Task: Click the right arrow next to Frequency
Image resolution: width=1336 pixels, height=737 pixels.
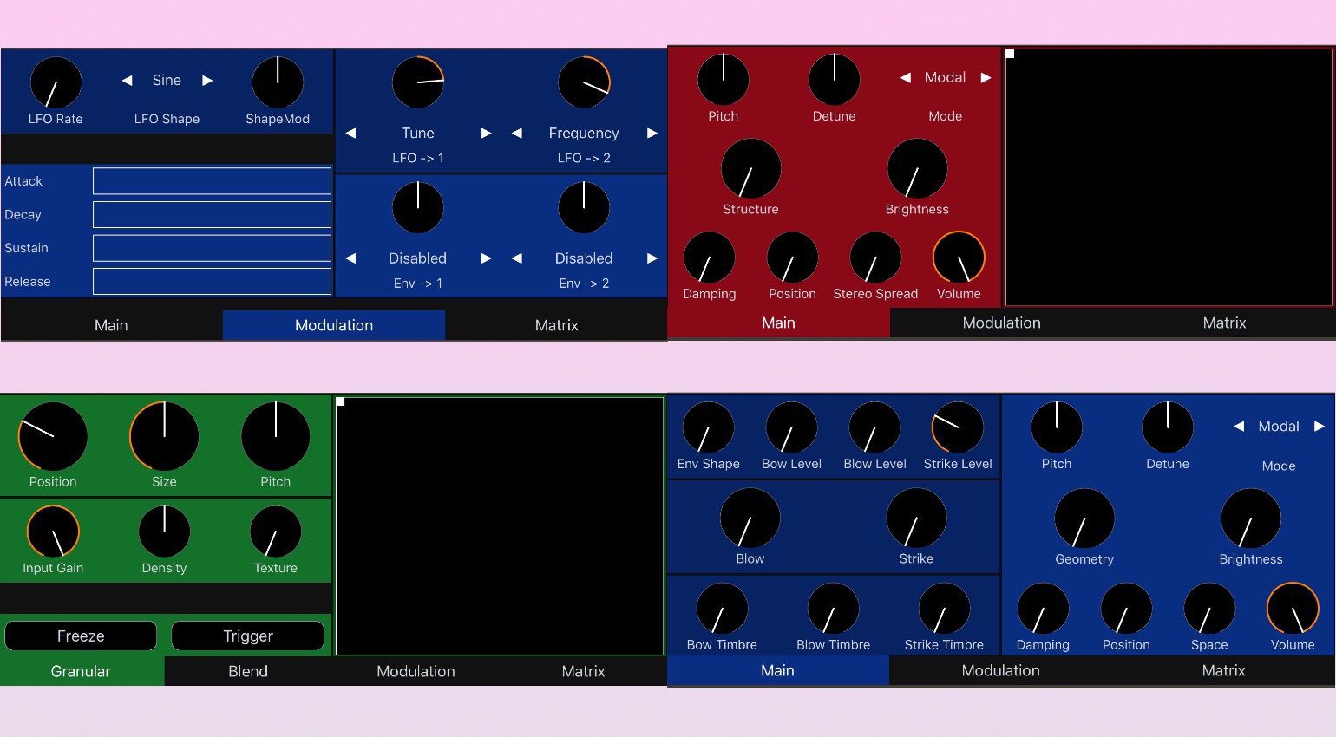Action: pos(652,134)
